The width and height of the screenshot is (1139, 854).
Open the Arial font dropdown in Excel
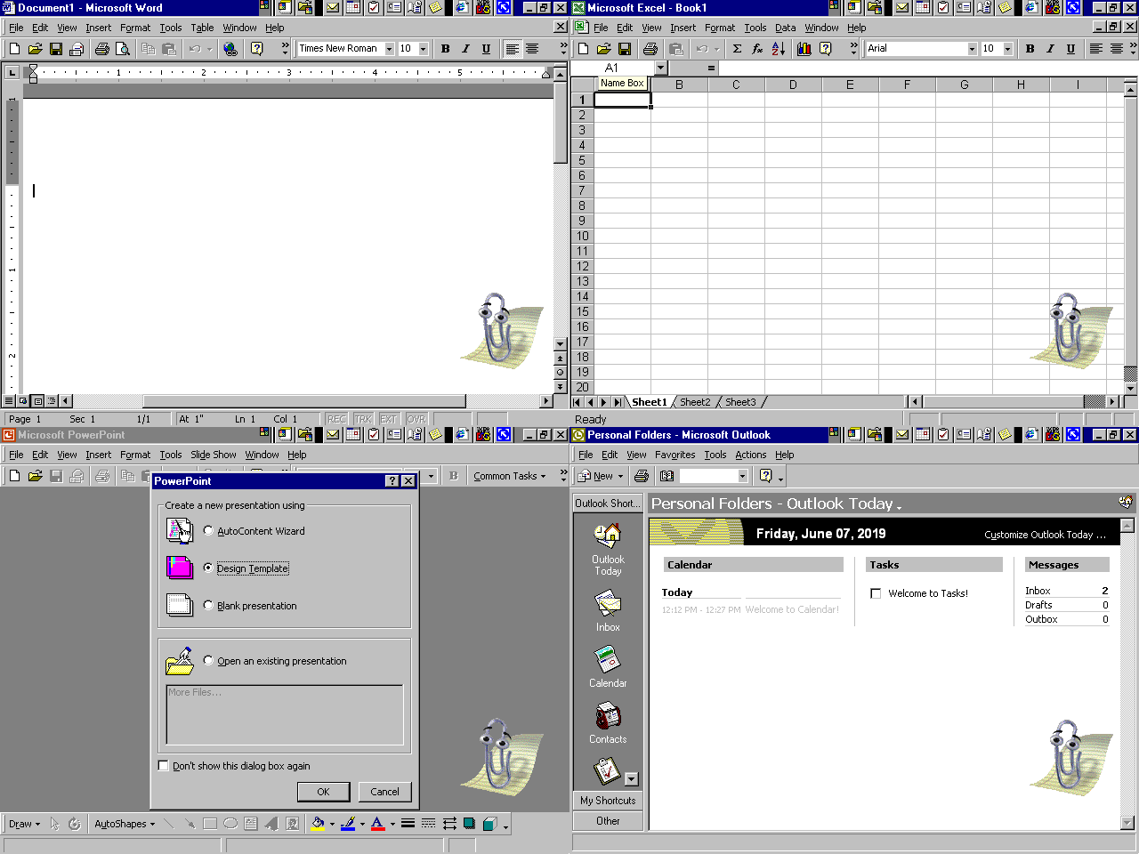(972, 49)
